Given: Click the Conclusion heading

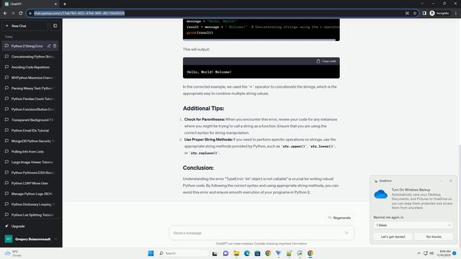Looking at the screenshot, I should pos(198,168).
